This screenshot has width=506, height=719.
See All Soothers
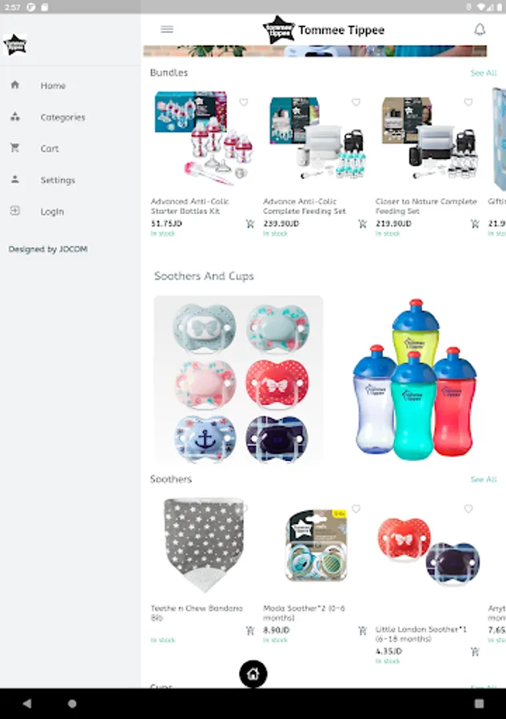coord(484,479)
